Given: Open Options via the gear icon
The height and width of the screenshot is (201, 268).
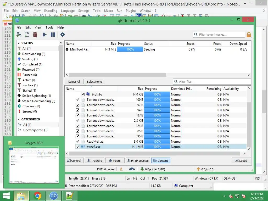Looking at the screenshot, I should [x=62, y=35].
